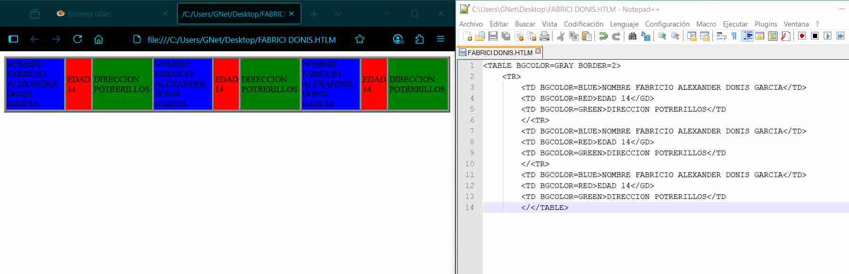The width and height of the screenshot is (849, 274).
Task: Open the Buscar menu
Action: pyautogui.click(x=525, y=24)
